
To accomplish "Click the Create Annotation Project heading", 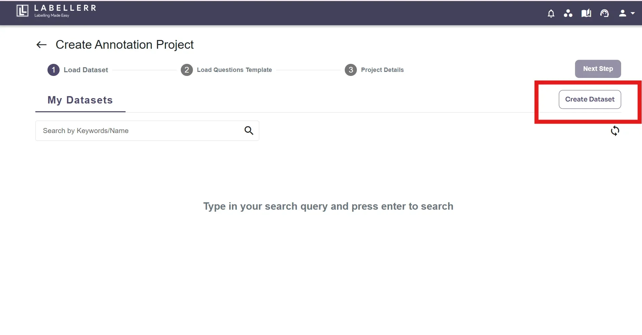I will click(125, 45).
